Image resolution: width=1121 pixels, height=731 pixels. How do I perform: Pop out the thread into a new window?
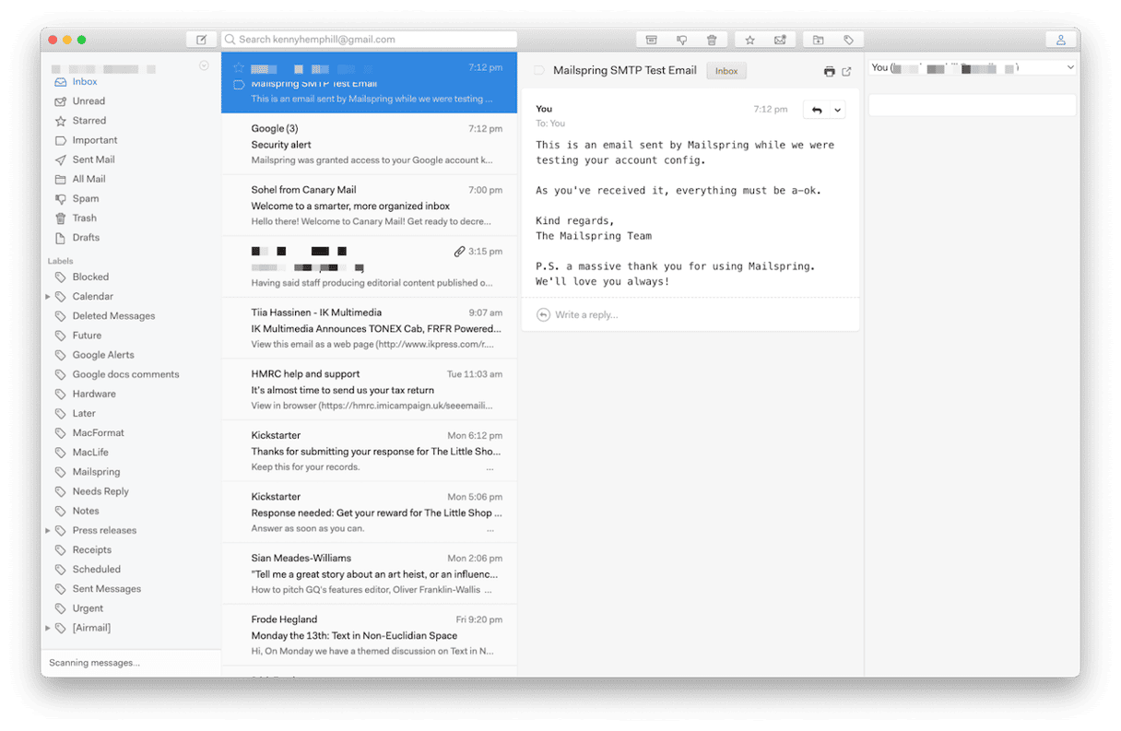846,71
